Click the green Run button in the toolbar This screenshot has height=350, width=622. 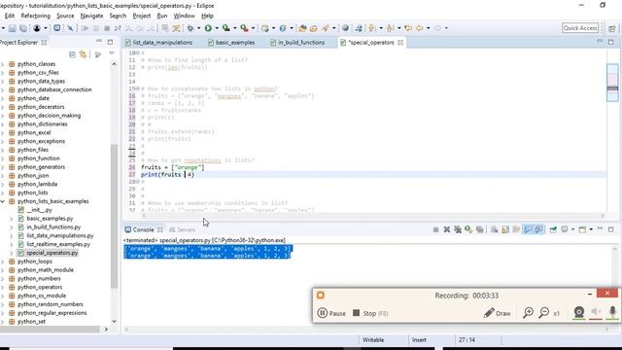click(x=208, y=28)
